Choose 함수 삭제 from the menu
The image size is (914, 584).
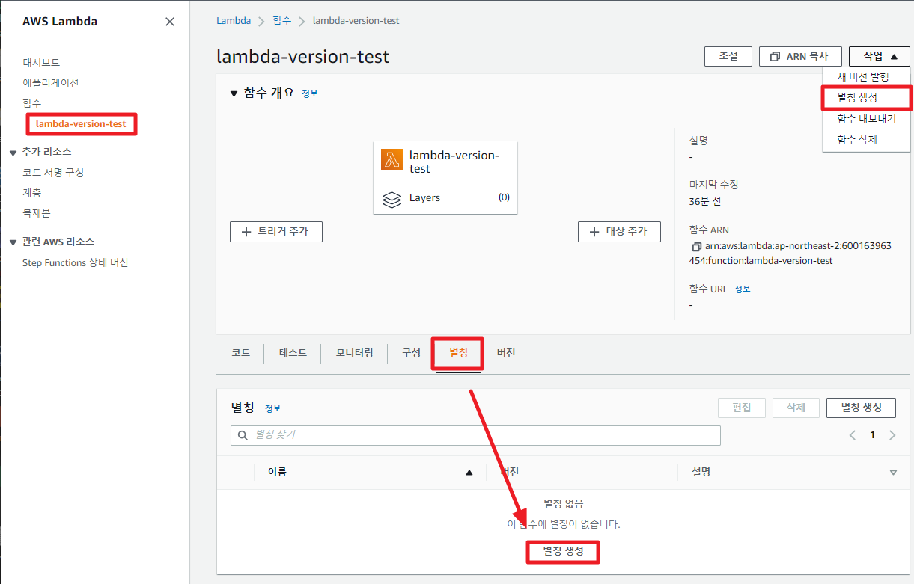[857, 140]
